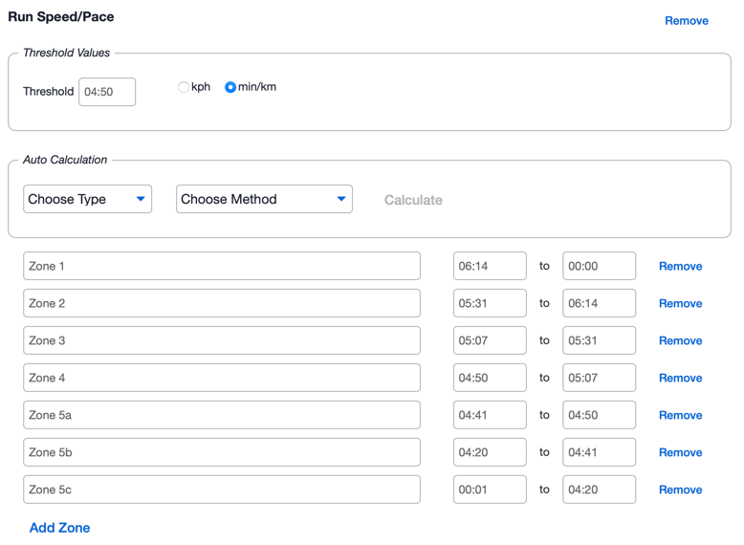Click Zone 1 end pace 00:00 field
Screen dimensions: 744x545
pos(600,266)
